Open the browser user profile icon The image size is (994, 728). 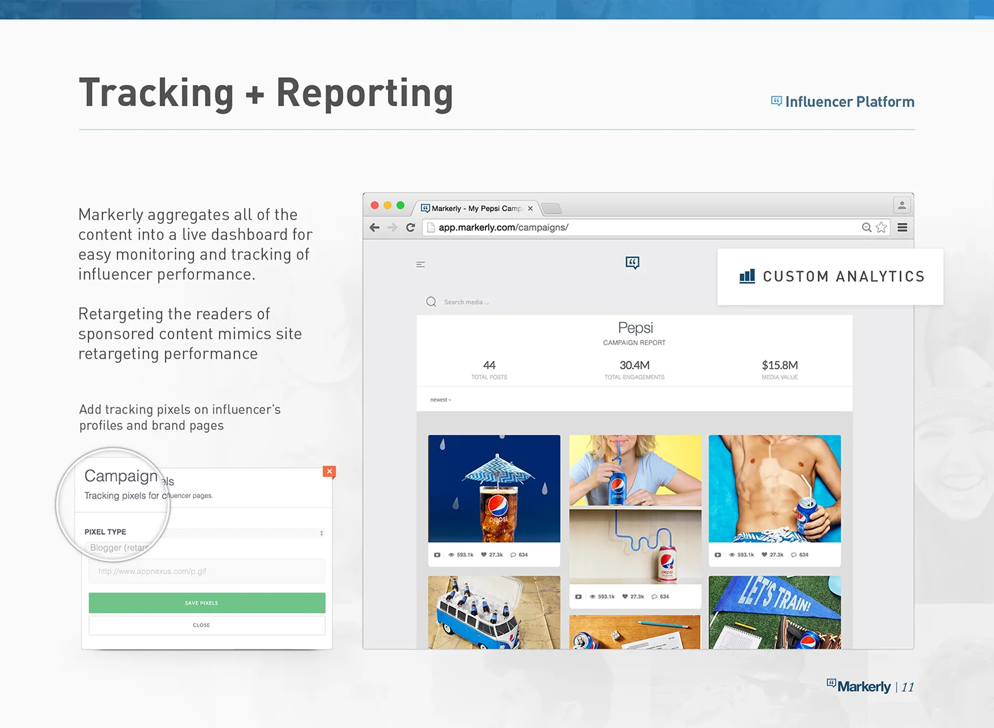(x=902, y=205)
